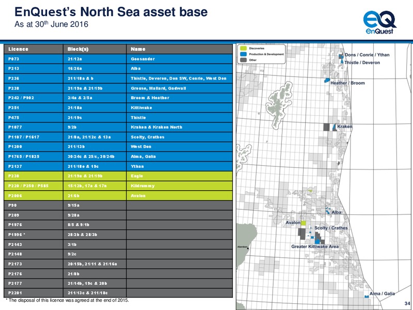This screenshot has width=413, height=310.
Task: Click the Kraken map label
Action: tap(344, 126)
